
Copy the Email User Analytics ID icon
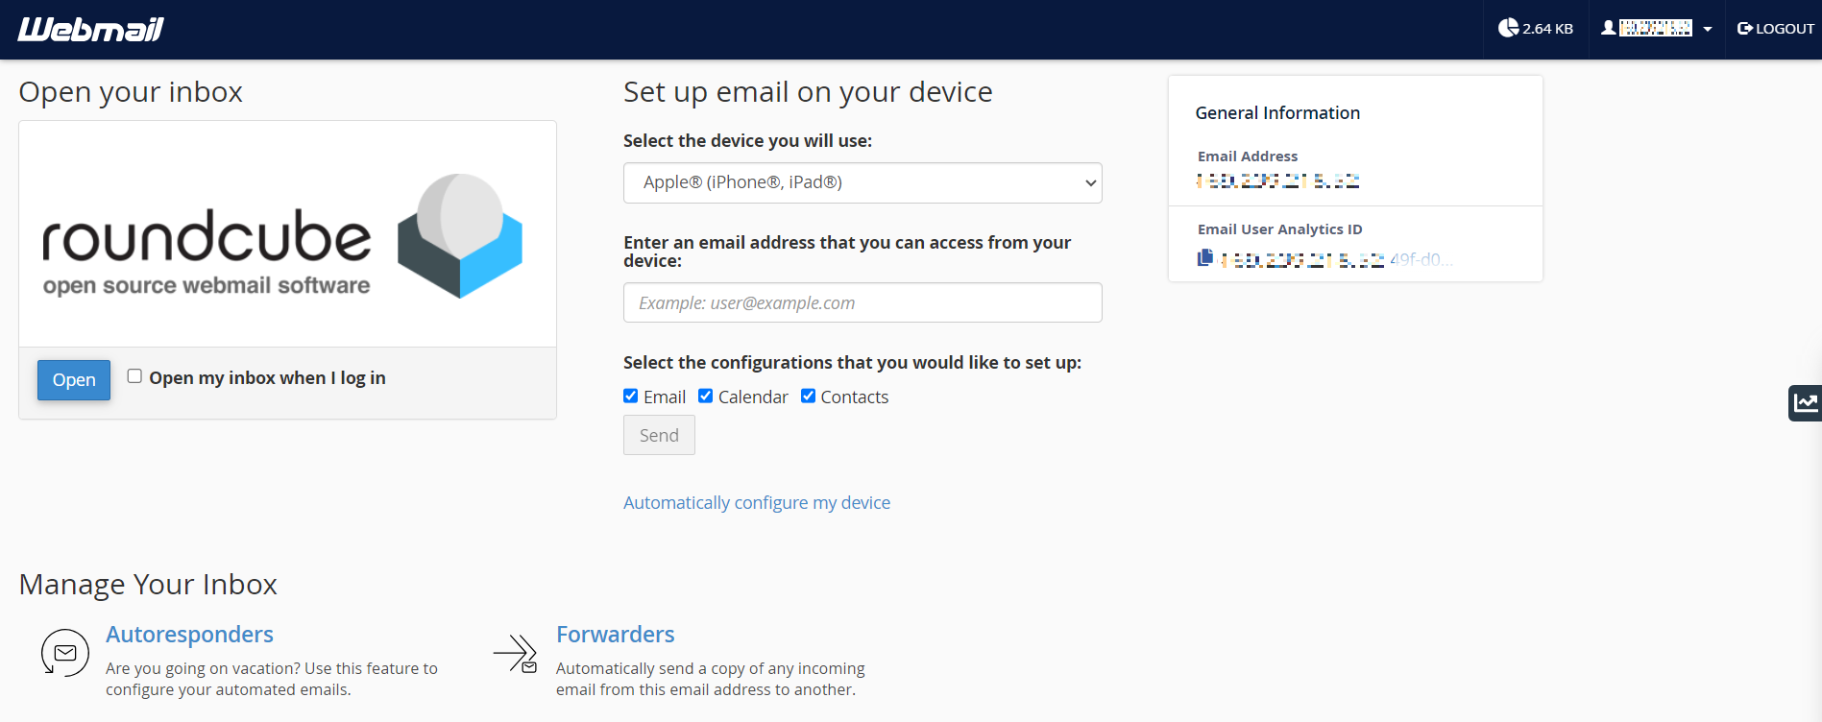[x=1205, y=257]
